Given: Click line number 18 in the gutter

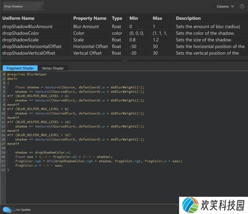Looking at the screenshot, I should (3, 148).
